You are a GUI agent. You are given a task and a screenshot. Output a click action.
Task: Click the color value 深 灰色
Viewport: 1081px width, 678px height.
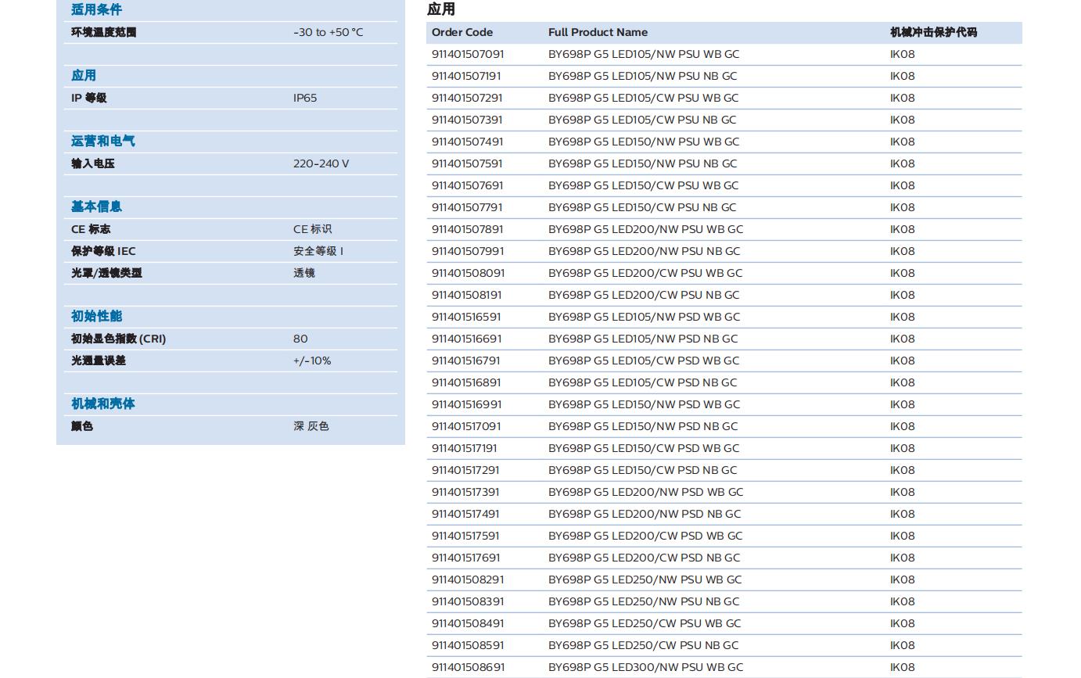[311, 426]
